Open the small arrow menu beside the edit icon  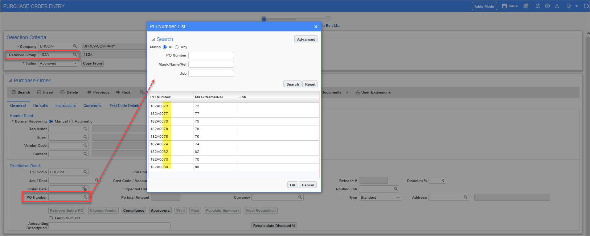click(577, 6)
